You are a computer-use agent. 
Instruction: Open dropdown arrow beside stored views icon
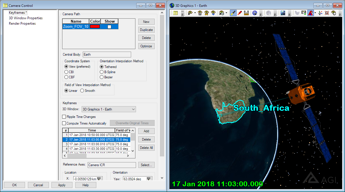point(226,13)
